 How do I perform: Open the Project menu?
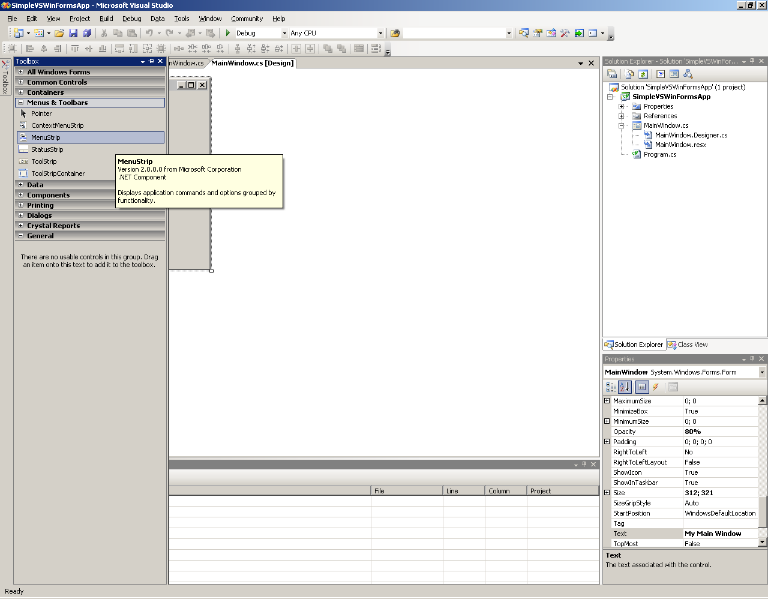pos(80,19)
